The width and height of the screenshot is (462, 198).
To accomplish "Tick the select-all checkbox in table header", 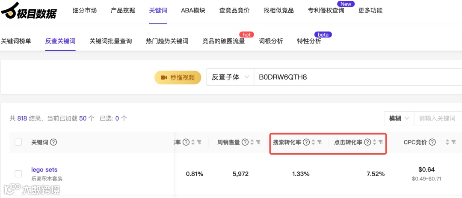I will point(18,142).
